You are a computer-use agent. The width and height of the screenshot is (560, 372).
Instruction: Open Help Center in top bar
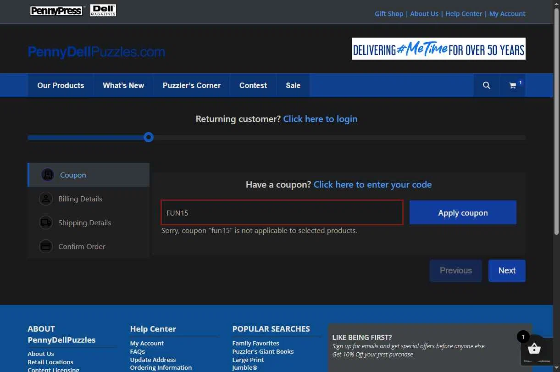464,14
